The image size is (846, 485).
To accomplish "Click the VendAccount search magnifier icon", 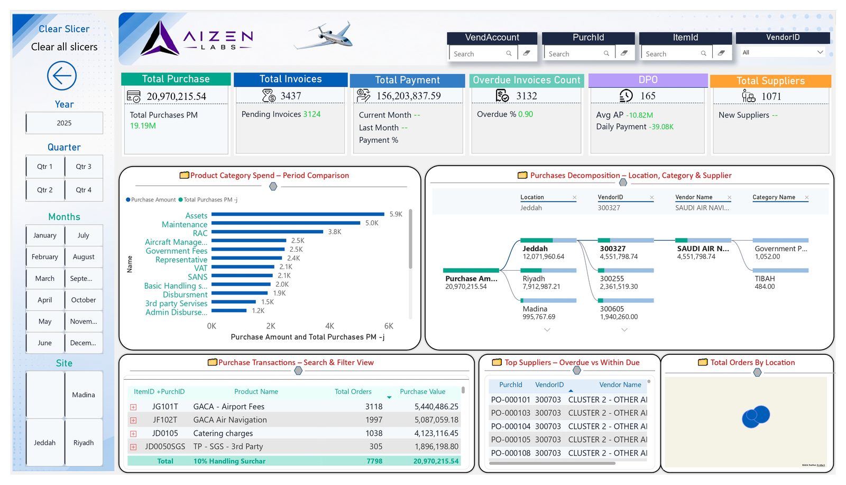I will coord(509,53).
